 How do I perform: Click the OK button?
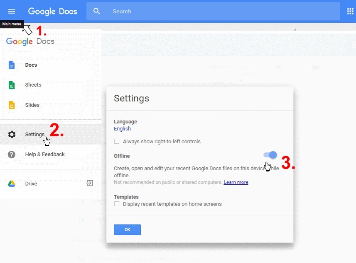[x=127, y=230]
